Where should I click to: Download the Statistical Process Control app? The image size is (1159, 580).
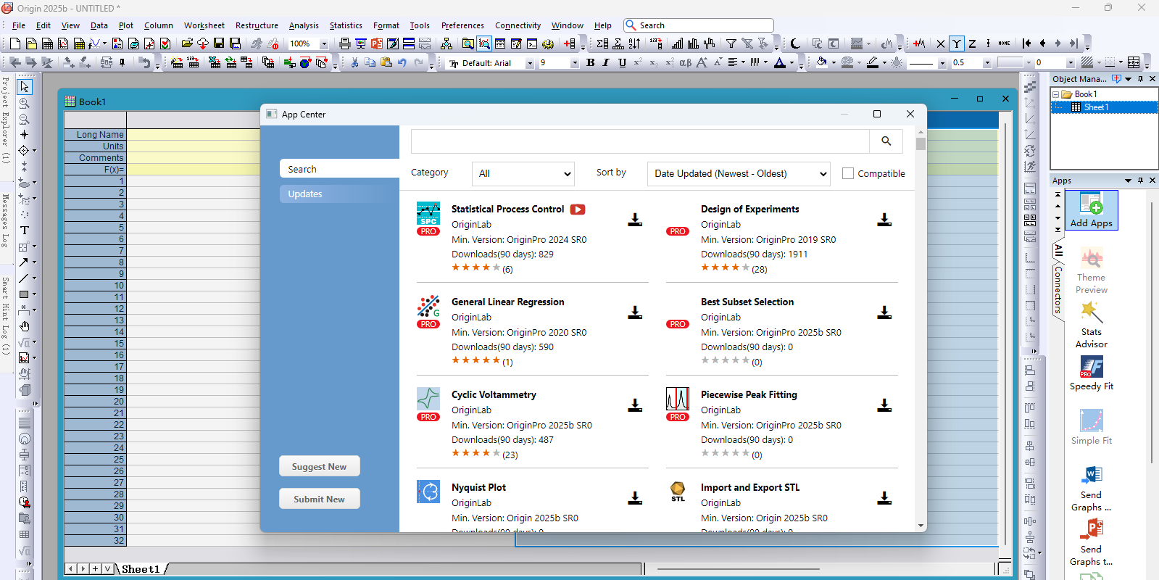coord(635,220)
